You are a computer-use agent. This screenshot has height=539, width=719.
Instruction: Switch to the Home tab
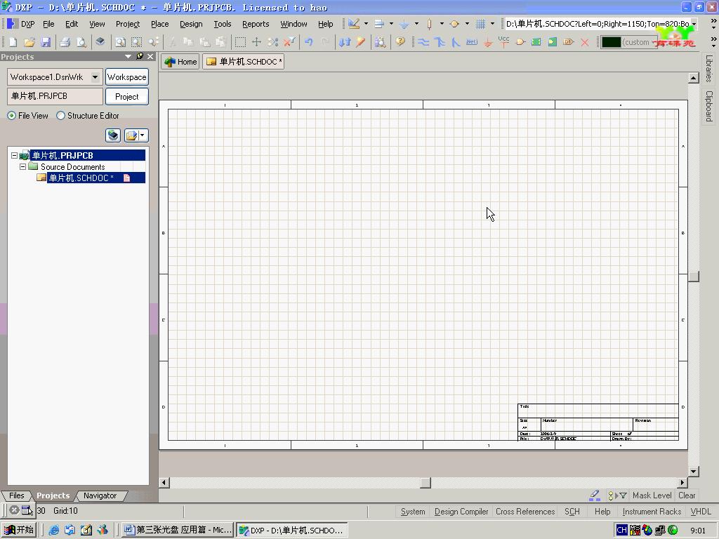point(180,62)
